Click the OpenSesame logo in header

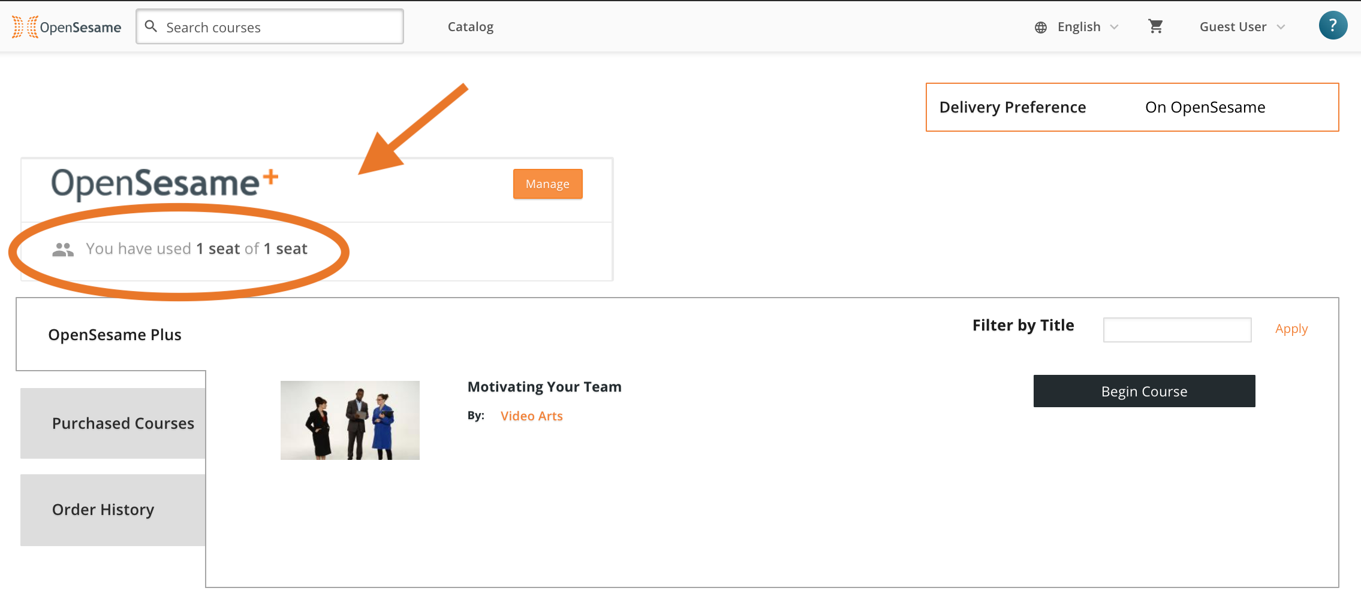[67, 27]
